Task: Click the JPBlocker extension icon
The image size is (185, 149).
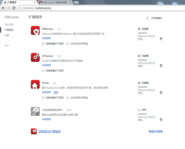Action: point(35,31)
